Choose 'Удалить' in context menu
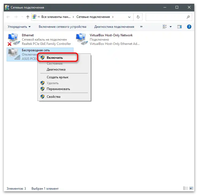The image size is (198, 195). coord(64,83)
